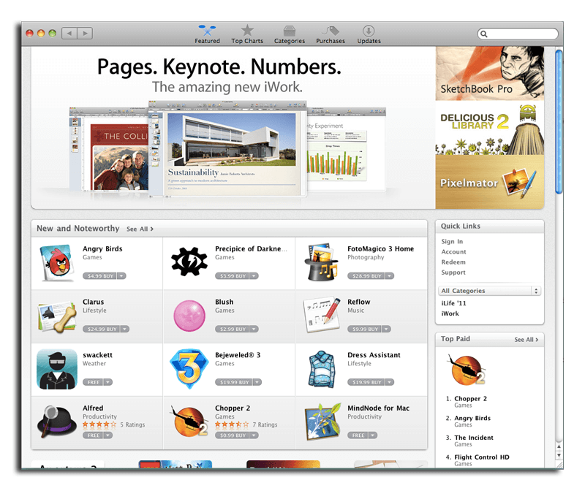See All New and Noteworthy apps
The height and width of the screenshot is (491, 585).
point(140,229)
